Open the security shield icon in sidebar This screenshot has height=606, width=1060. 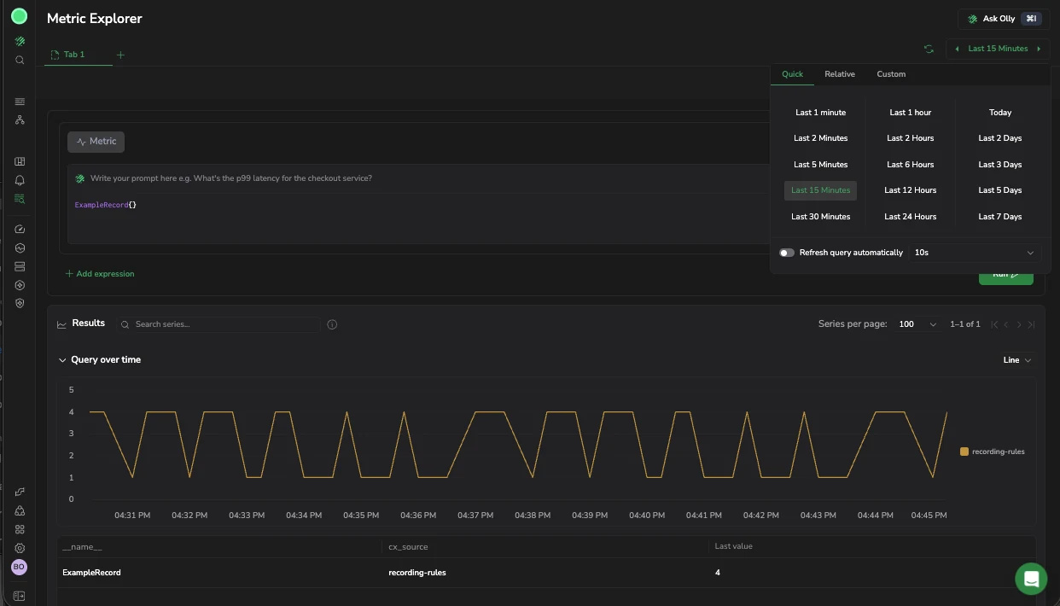point(20,303)
